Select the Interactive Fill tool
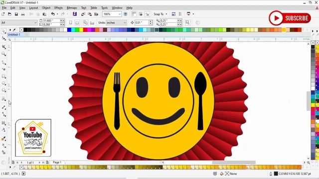319x179 pixels. pyautogui.click(x=3, y=146)
